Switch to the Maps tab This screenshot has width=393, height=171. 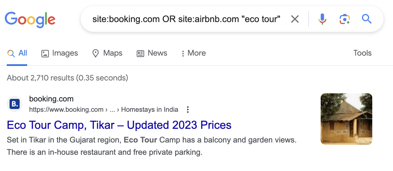107,53
